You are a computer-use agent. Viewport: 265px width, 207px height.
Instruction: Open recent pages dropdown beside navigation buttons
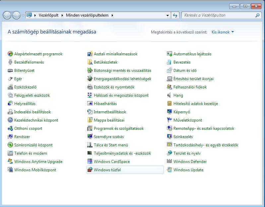[23, 15]
